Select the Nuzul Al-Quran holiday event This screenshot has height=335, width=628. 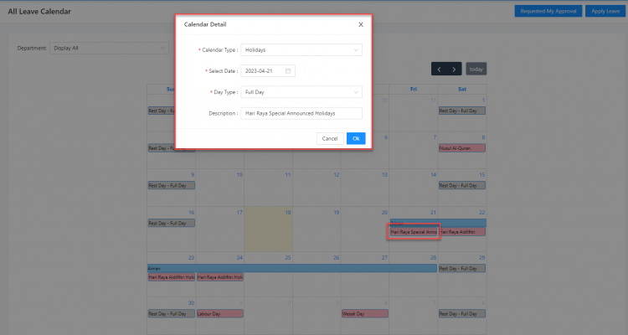461,148
